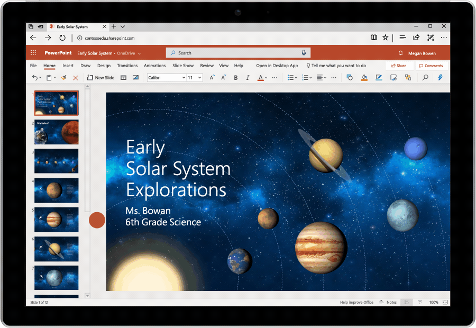The image size is (476, 328).
Task: Select the Shape fill icon
Action: (x=364, y=77)
